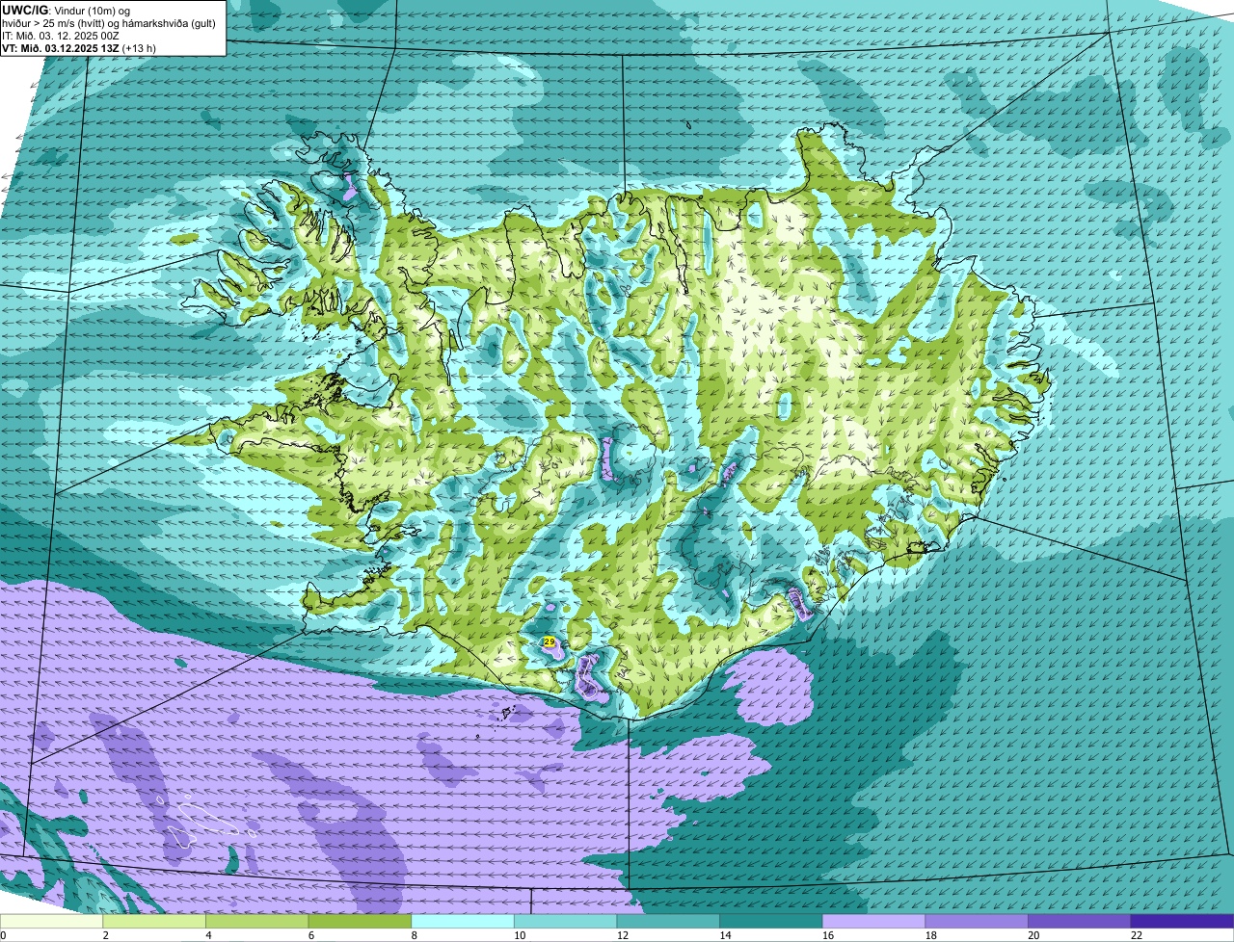Click the legend scale label '22'
The image size is (1234, 942).
[1136, 935]
